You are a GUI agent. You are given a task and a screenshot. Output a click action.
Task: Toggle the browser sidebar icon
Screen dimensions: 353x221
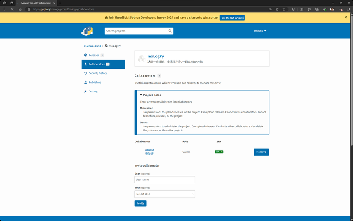click(x=348, y=9)
